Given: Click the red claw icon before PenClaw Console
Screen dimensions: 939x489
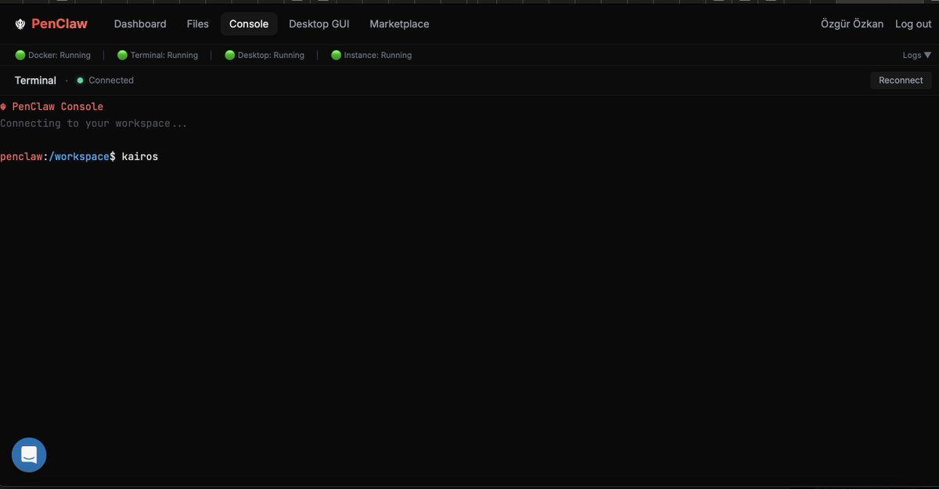Looking at the screenshot, I should pyautogui.click(x=3, y=106).
